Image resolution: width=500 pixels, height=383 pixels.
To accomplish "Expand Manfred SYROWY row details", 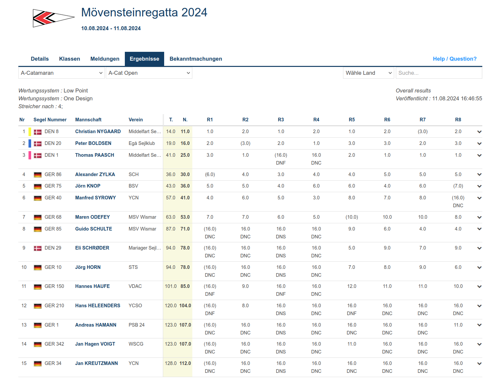I will click(479, 198).
